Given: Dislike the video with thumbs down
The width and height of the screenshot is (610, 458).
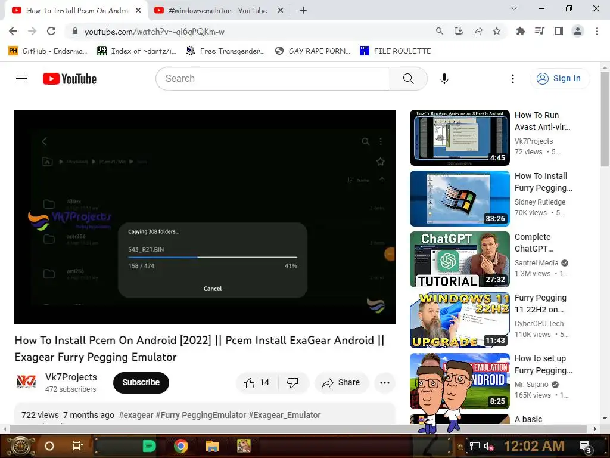Looking at the screenshot, I should 293,383.
